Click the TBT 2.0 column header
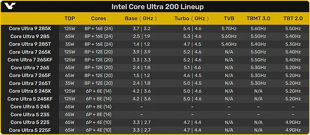 (x=293, y=18)
